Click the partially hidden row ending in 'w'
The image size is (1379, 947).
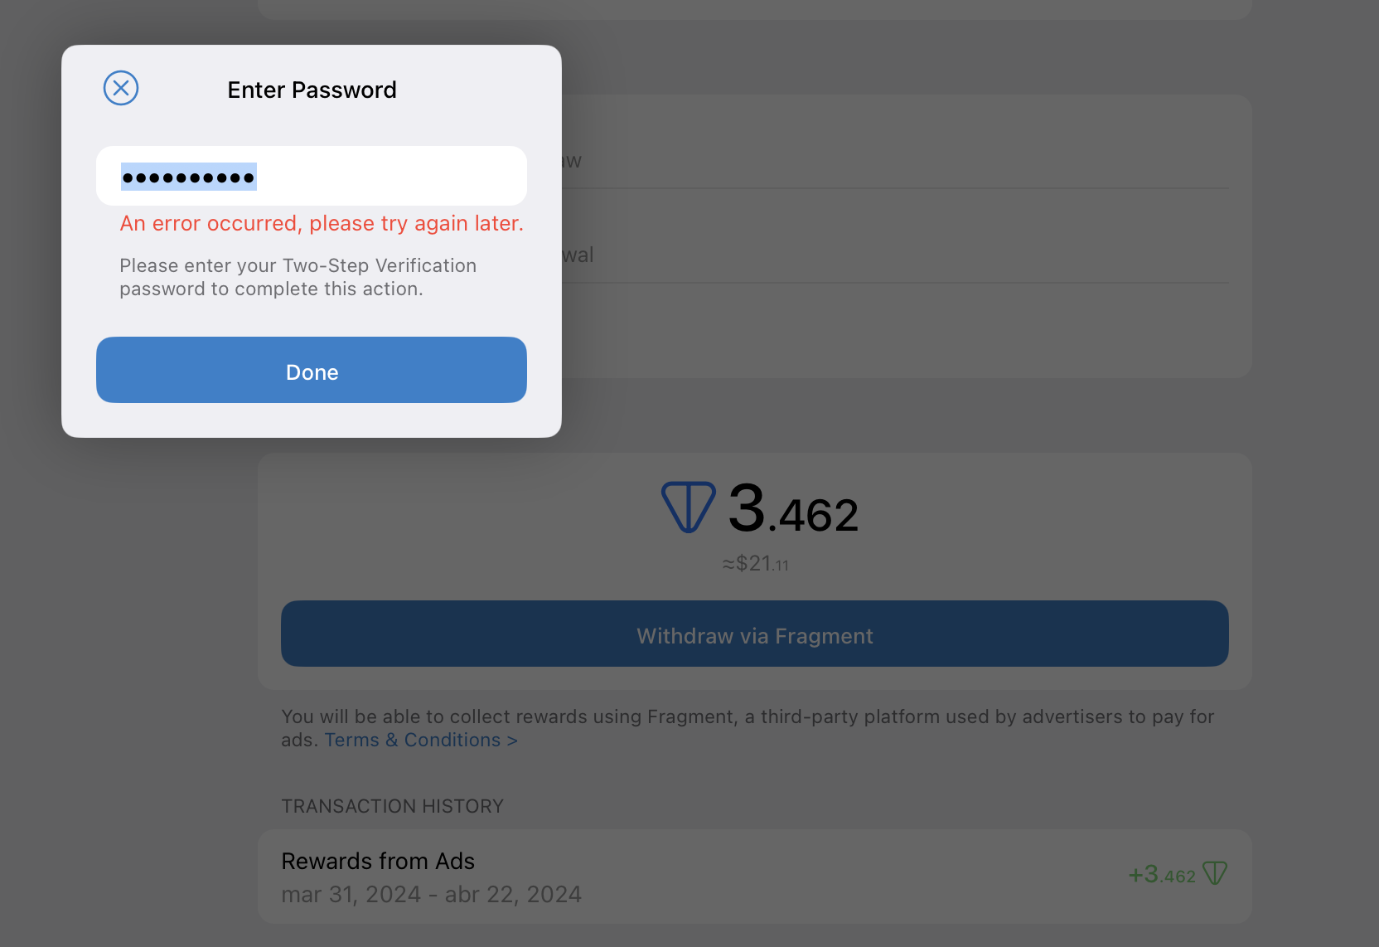click(895, 160)
